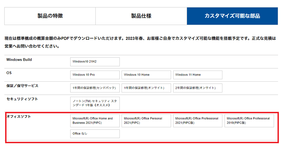Choose 1年間の保証修理(オンサイト) warranty
Viewport: 284px width, 156px height.
pyautogui.click(x=146, y=88)
